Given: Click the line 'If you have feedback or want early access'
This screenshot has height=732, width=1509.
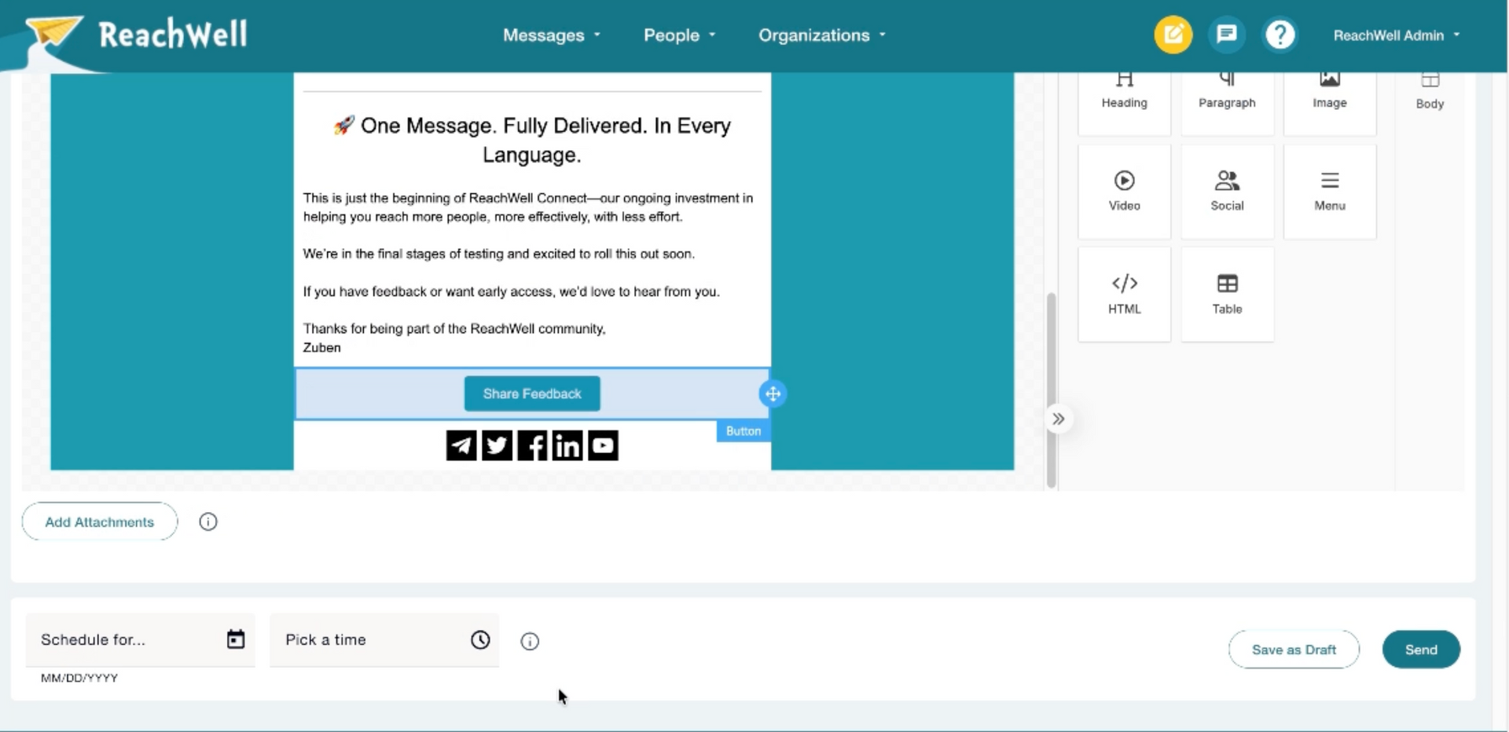Looking at the screenshot, I should tap(512, 291).
